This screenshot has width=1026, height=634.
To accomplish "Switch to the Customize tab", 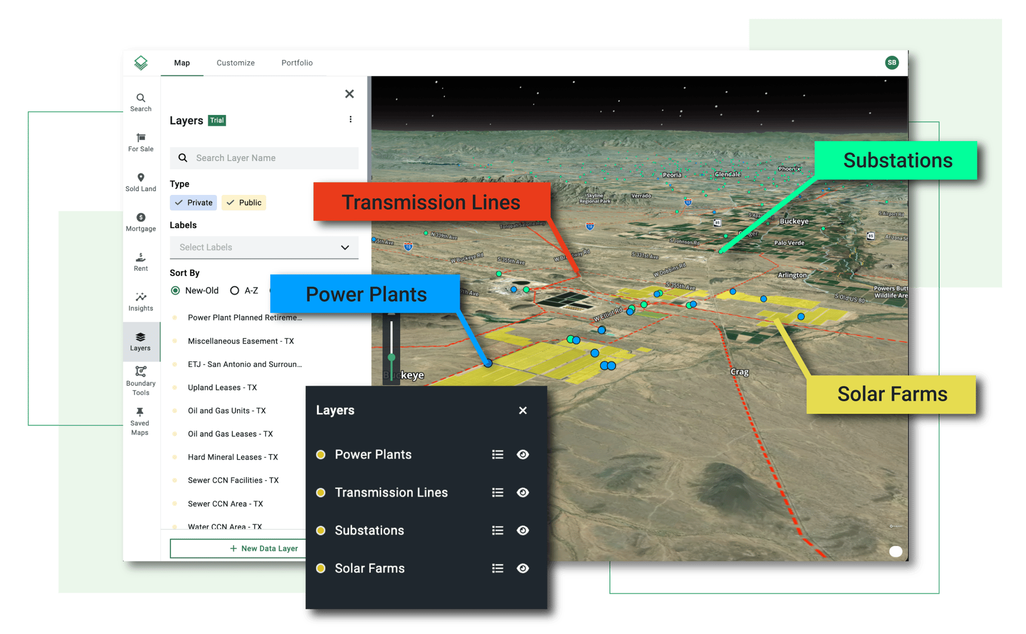I will point(235,63).
